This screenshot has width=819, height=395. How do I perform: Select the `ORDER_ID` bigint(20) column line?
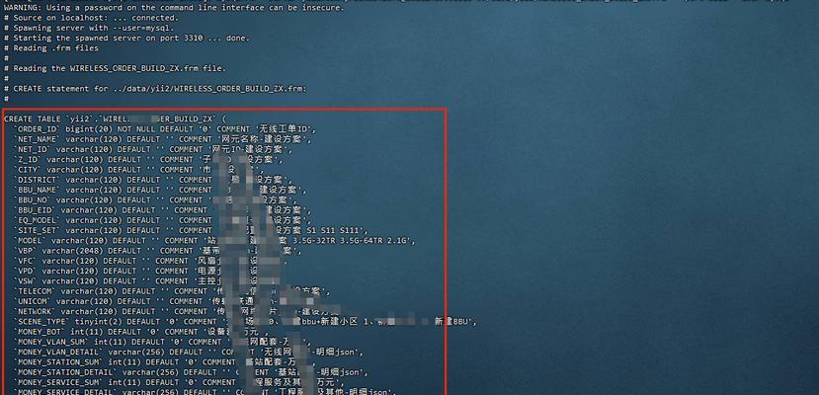pos(165,129)
